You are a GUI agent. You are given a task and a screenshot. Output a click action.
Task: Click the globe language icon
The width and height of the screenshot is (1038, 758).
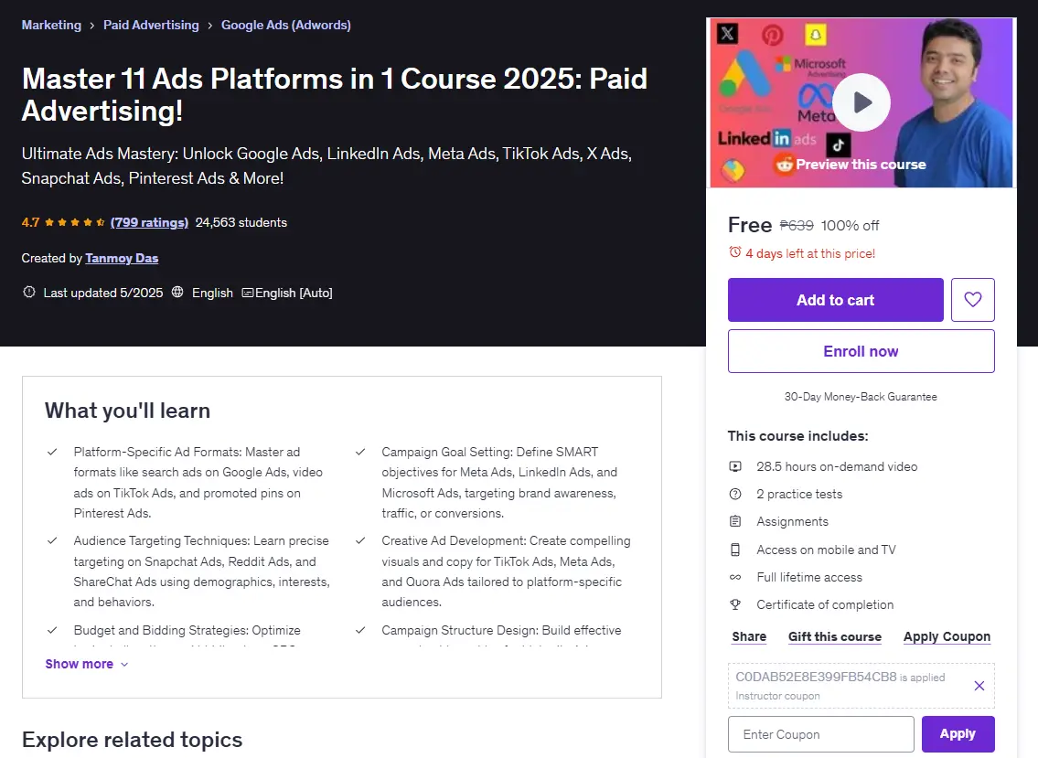click(x=177, y=292)
